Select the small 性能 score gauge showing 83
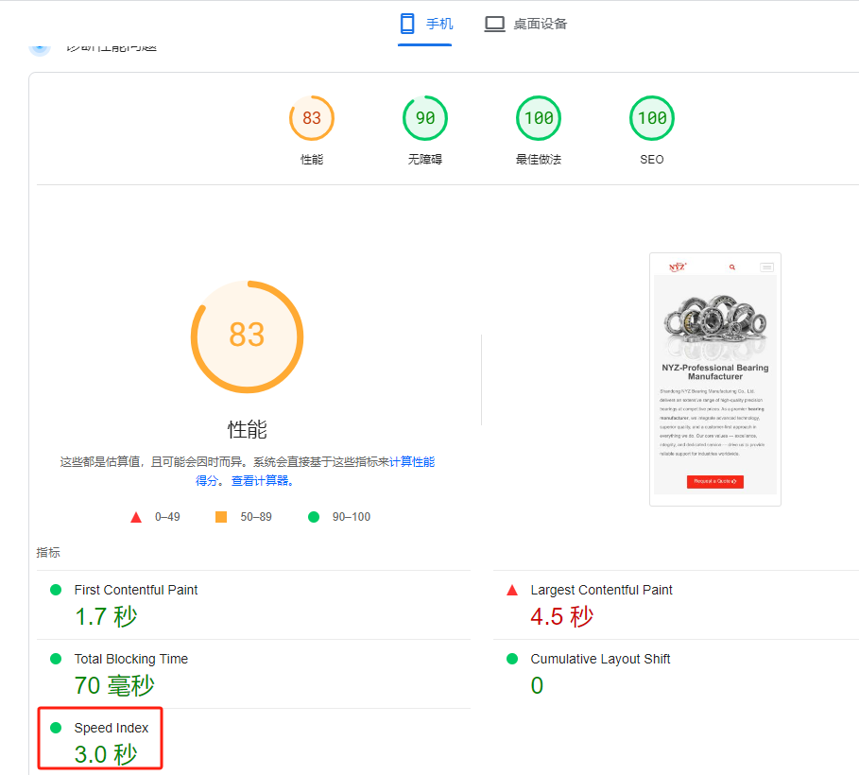 pos(312,119)
